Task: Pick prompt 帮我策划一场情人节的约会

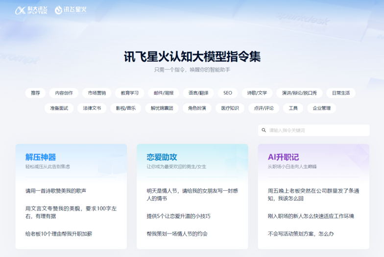Action: pyautogui.click(x=177, y=234)
